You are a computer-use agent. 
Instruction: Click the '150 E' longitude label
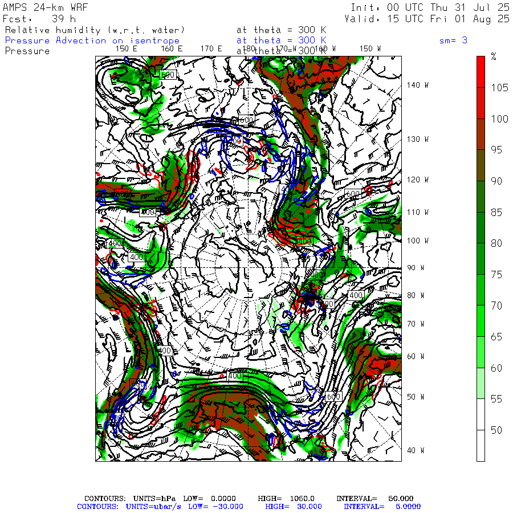click(x=127, y=49)
